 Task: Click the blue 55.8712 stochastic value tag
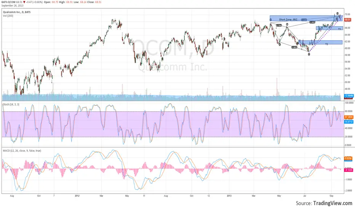point(349,122)
